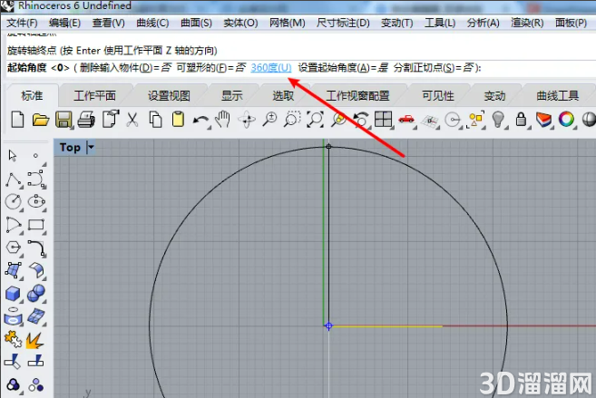596x398 pixels.
Task: Click the Open file folder icon
Action: [40, 120]
